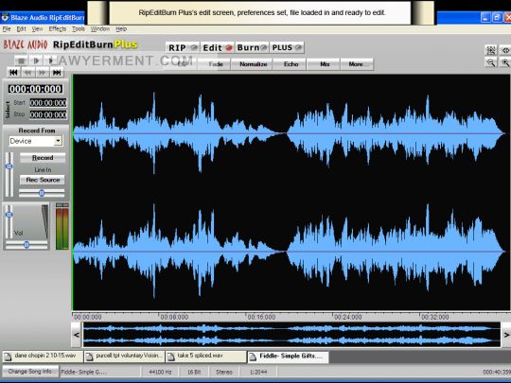Open the Record From Device dropdown

[x=58, y=141]
